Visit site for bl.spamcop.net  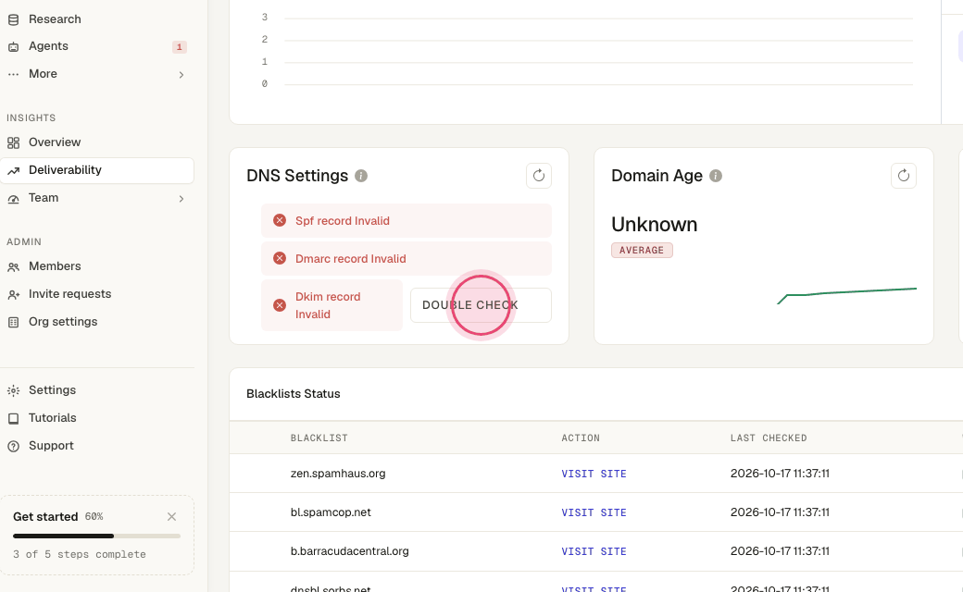tap(594, 512)
